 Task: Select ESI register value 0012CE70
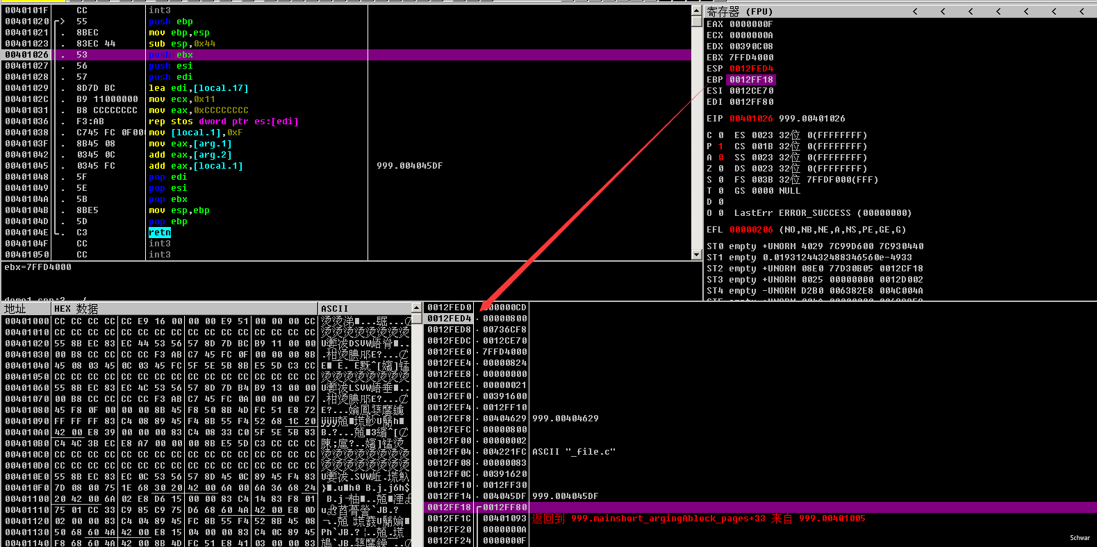[x=751, y=91]
